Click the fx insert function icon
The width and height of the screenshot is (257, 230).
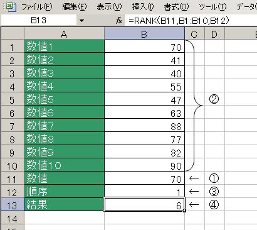[x=119, y=21]
